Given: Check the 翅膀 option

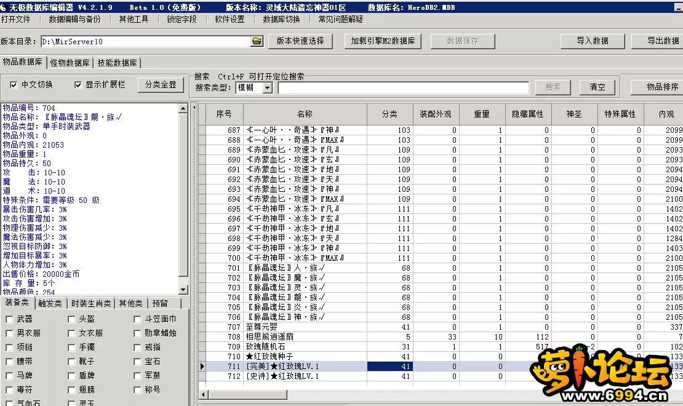Looking at the screenshot, I should click(71, 390).
